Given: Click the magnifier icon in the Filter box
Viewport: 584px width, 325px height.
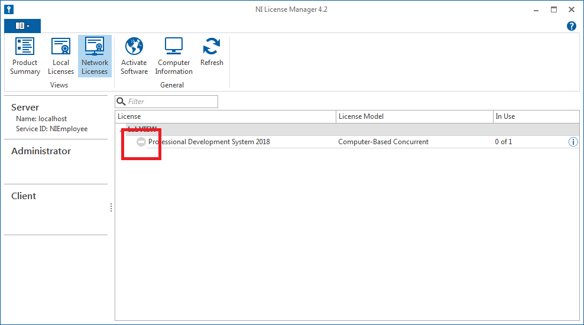Looking at the screenshot, I should pyautogui.click(x=121, y=101).
